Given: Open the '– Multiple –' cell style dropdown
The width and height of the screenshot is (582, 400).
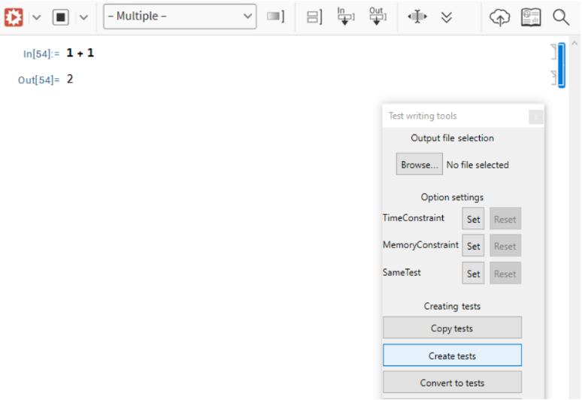Looking at the screenshot, I should click(179, 17).
